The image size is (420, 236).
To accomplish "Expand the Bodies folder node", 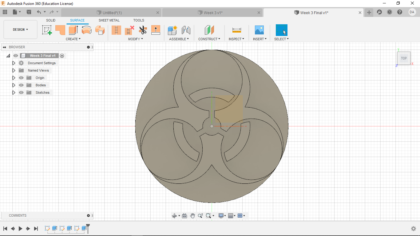I will pyautogui.click(x=14, y=85).
